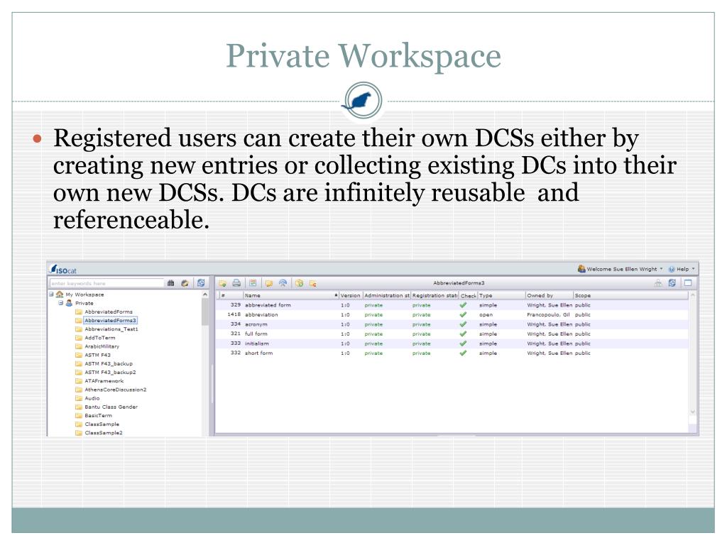Click the grayed hierarchy icon at top right

pyautogui.click(x=658, y=282)
